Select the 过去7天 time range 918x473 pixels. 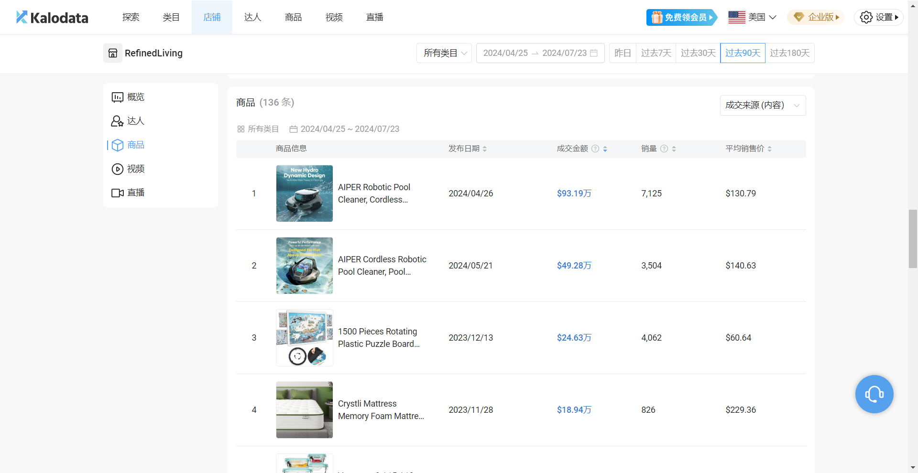coord(656,53)
